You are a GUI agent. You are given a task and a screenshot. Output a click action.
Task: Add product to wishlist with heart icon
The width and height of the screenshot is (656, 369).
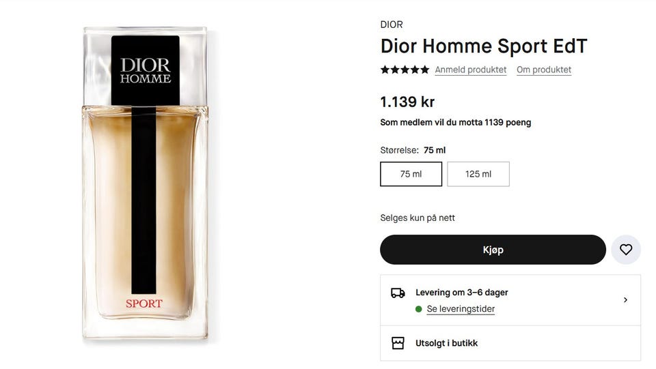pos(626,250)
